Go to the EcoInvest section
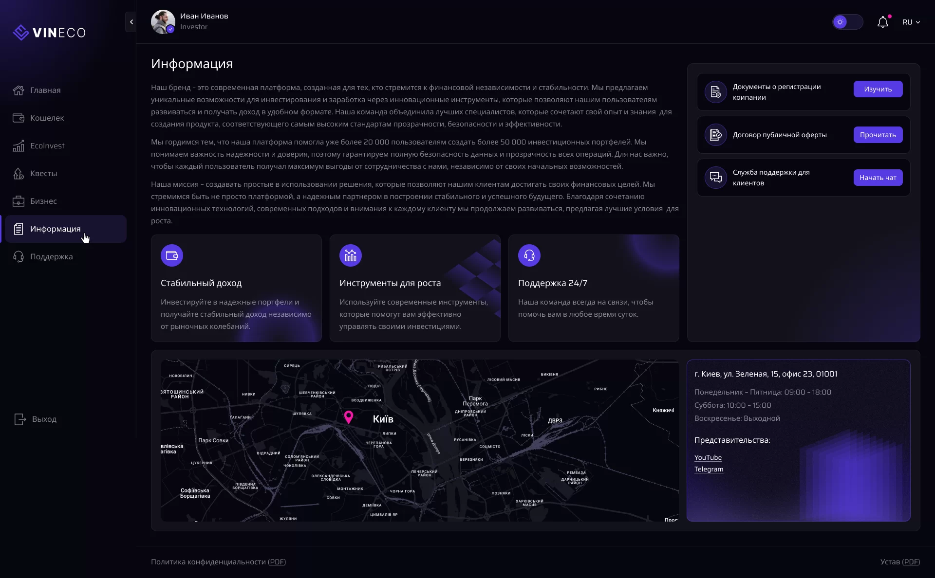 coord(47,145)
